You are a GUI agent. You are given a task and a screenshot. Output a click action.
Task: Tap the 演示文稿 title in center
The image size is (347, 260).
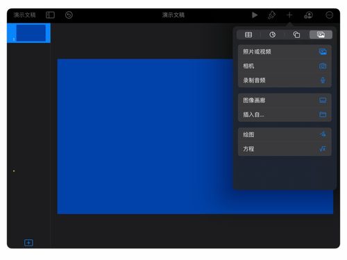tap(173, 15)
